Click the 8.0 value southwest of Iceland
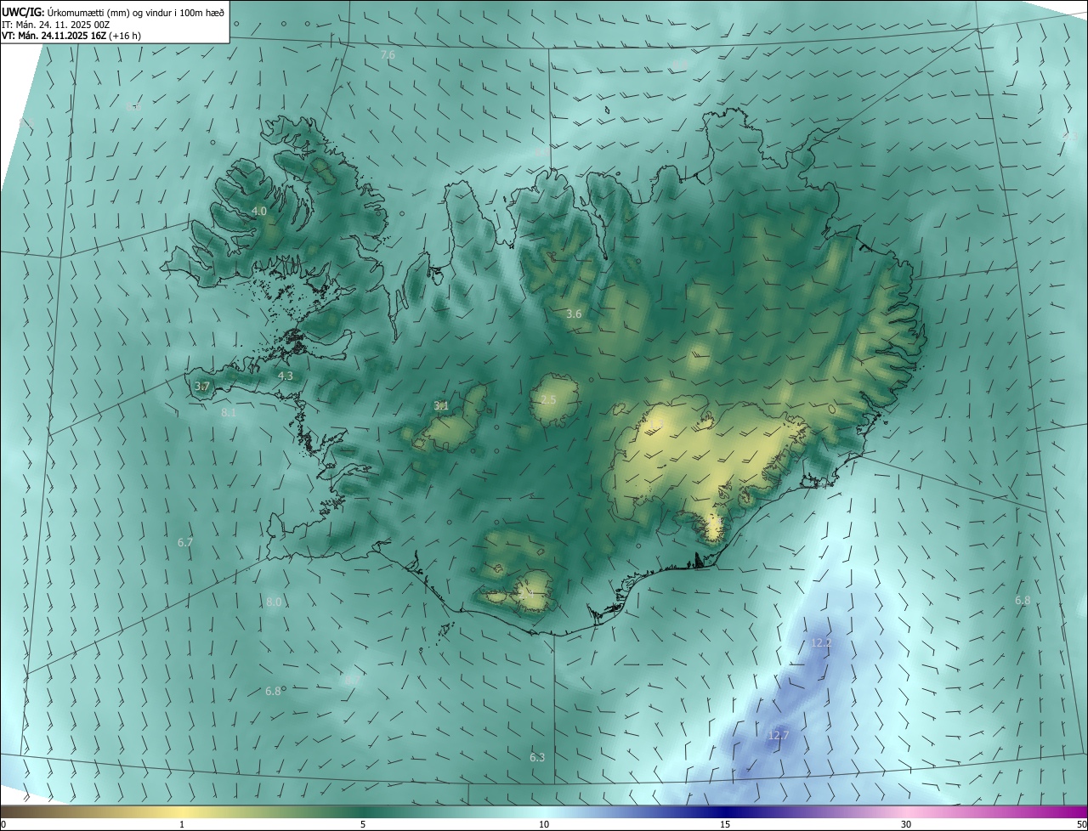Viewport: 1088px width, 831px height. coord(274,602)
